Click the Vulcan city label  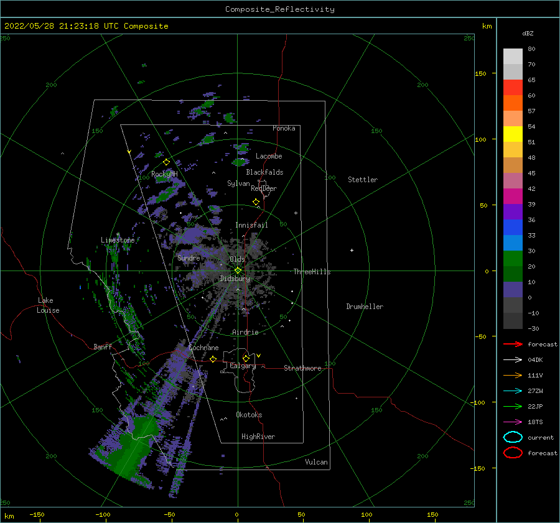pos(316,462)
